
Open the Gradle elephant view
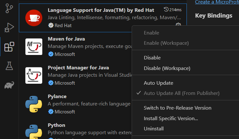pyautogui.click(x=9, y=85)
